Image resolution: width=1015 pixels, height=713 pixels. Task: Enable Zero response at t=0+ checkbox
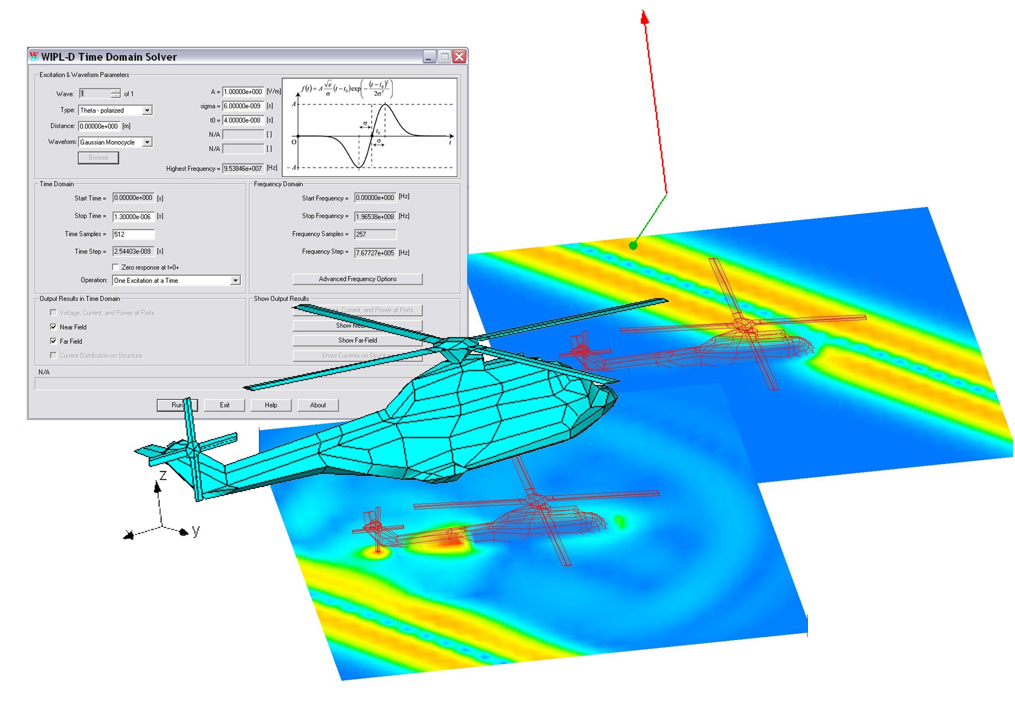116,267
